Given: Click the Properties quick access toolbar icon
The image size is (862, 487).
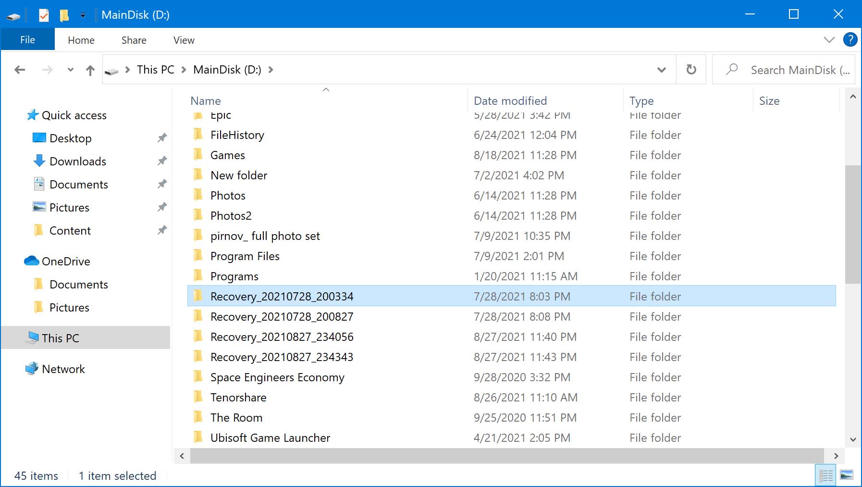Looking at the screenshot, I should pyautogui.click(x=44, y=15).
